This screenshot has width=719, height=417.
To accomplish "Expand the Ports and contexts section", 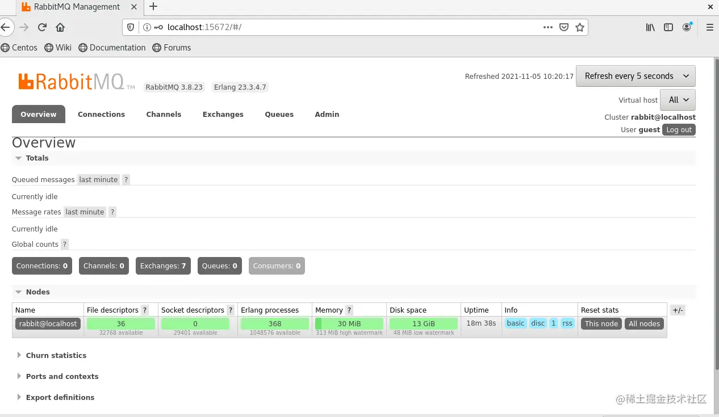I will point(57,376).
